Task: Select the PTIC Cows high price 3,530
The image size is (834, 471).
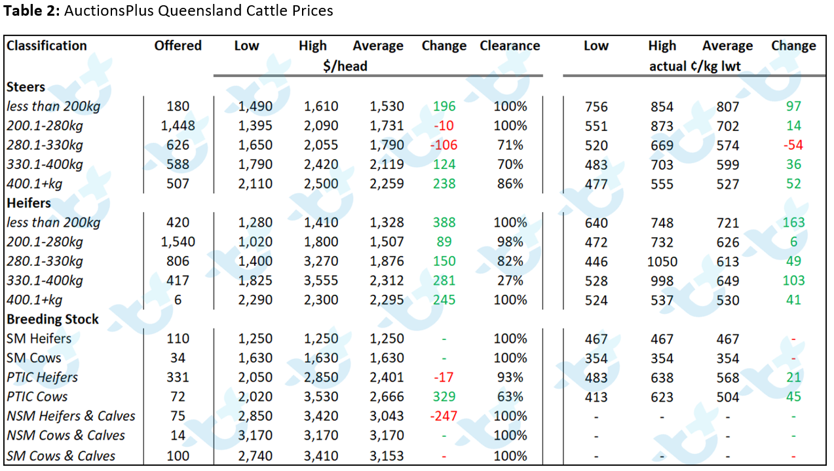Action: (321, 396)
